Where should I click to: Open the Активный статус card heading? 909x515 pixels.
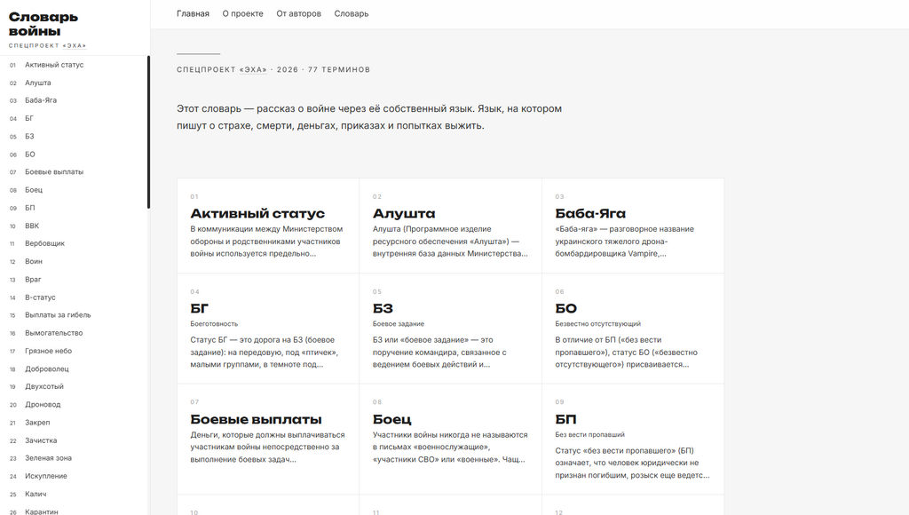pos(257,213)
